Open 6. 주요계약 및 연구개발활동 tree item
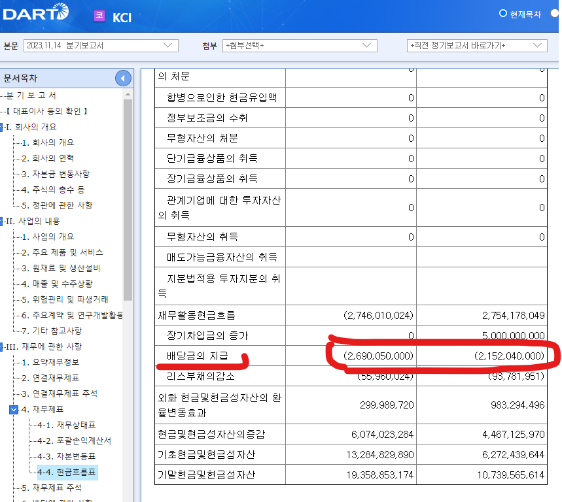Screen dimensions: 562x502 [x=72, y=315]
